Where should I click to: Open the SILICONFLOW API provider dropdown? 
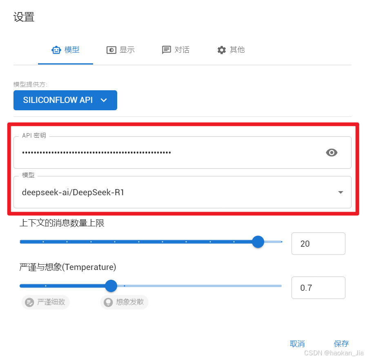coord(65,100)
